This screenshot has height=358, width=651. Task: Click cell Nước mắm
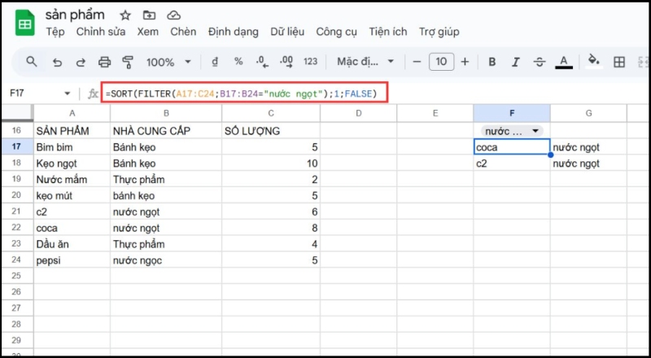click(x=72, y=180)
